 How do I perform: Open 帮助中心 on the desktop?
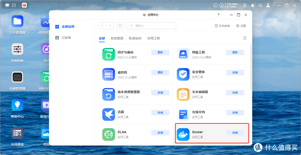17,105
